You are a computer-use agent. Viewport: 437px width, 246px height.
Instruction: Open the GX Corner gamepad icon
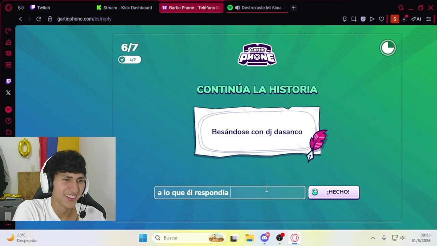click(21, 8)
